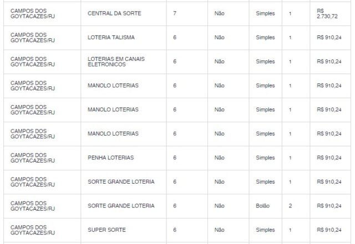Select prize value in the Bolão row

click(329, 206)
